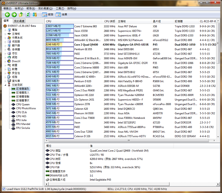Viewport: 222px width, 193px height.
Task: Select the 記憶體寫入 memory write benchmark
Action: pos(23,93)
